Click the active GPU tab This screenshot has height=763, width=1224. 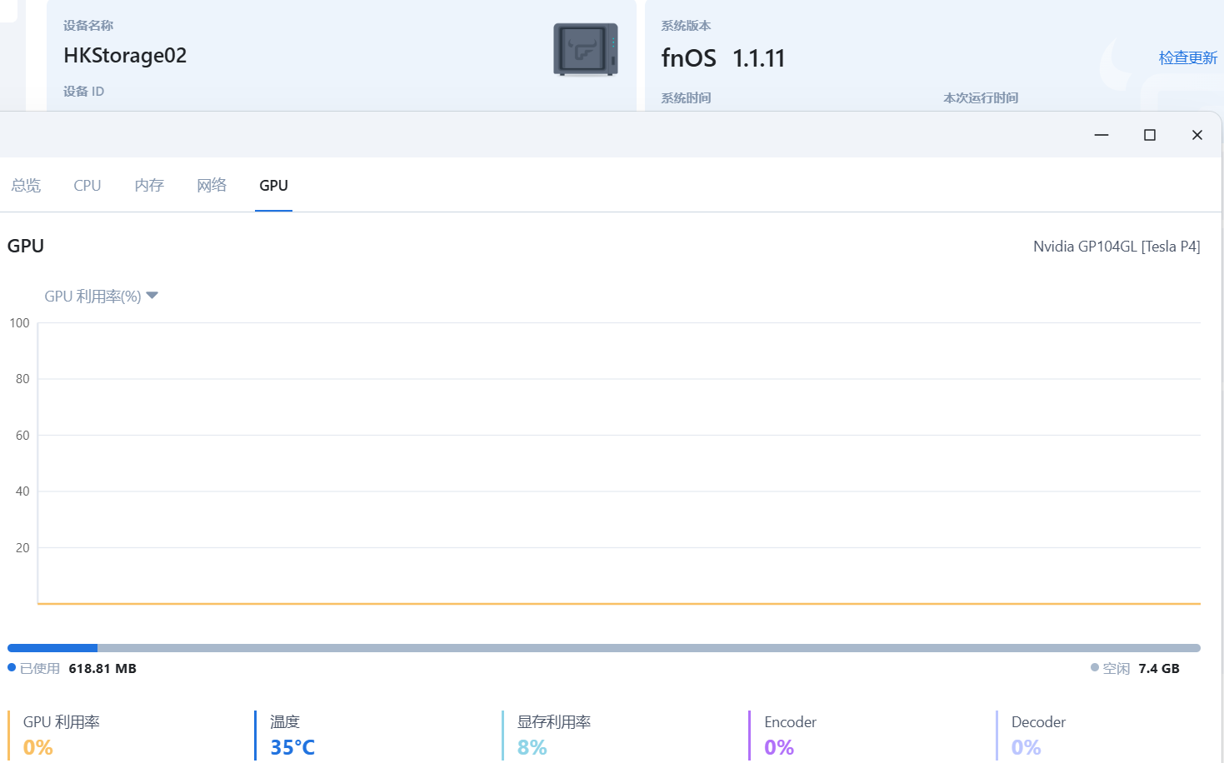coord(273,186)
